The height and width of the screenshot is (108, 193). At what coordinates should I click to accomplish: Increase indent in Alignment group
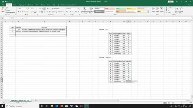pyautogui.click(x=50, y=12)
